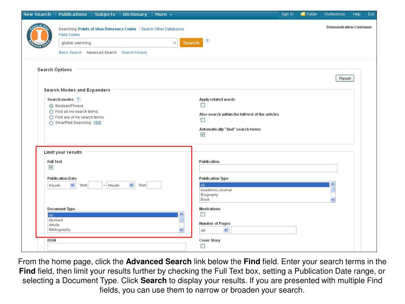Click the Points of View Reference Center logo
The height and width of the screenshot is (304, 405).
[40, 36]
